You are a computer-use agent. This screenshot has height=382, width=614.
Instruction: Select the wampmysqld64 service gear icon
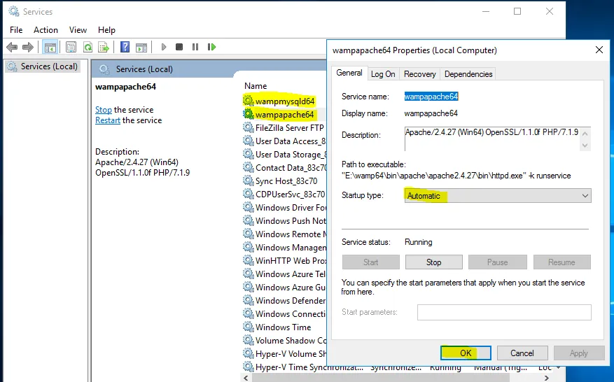(x=249, y=101)
